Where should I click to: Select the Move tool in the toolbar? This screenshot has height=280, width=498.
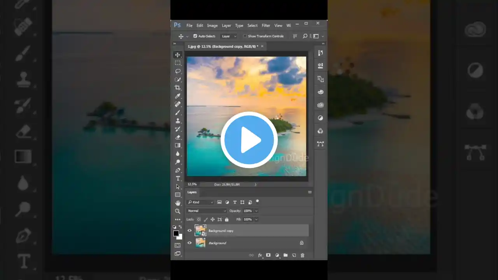pos(178,55)
